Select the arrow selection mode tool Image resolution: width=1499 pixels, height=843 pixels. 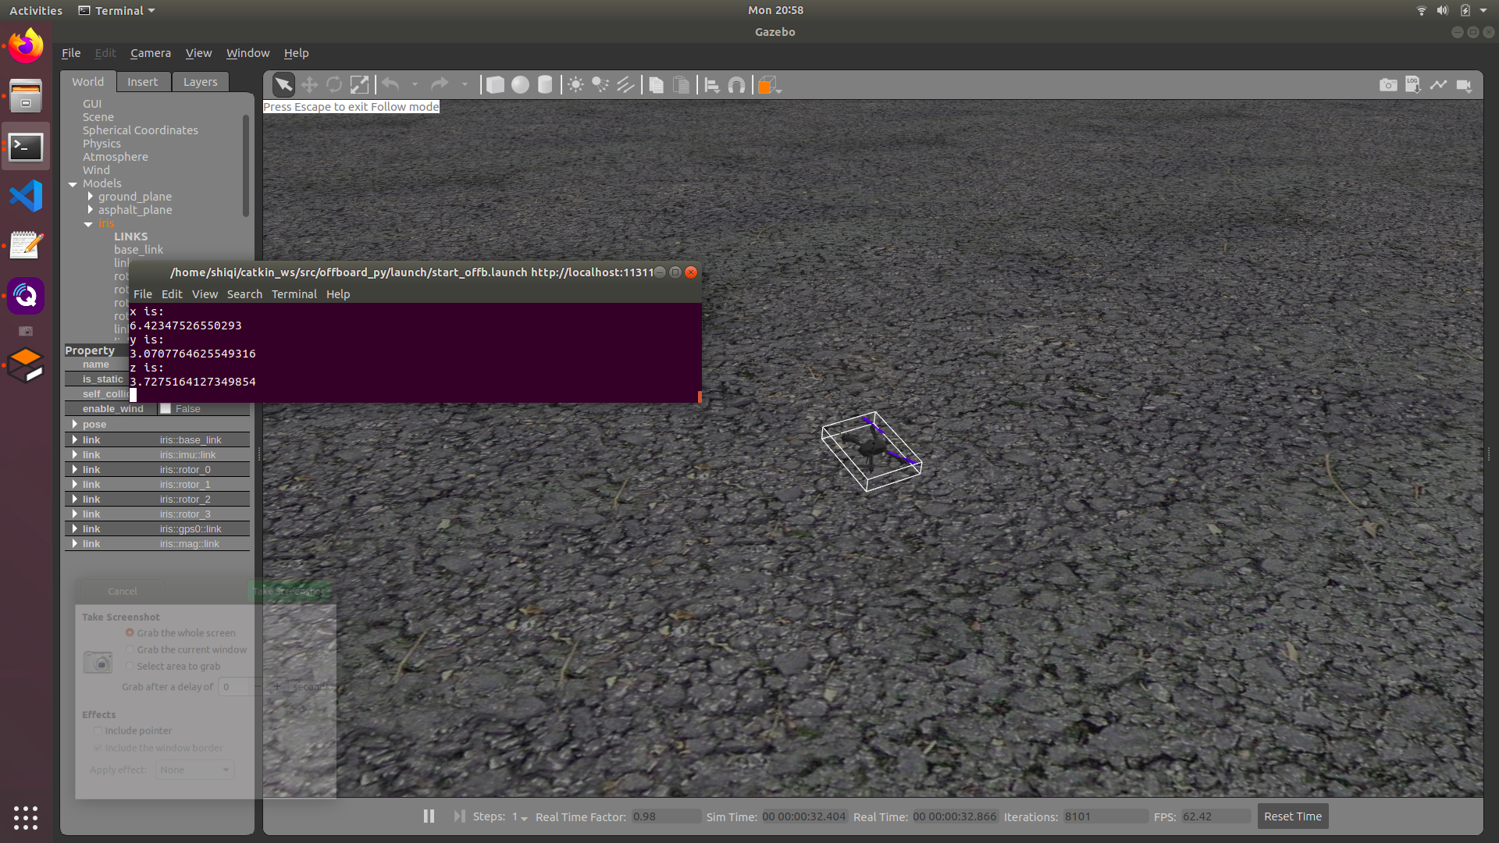tap(283, 84)
